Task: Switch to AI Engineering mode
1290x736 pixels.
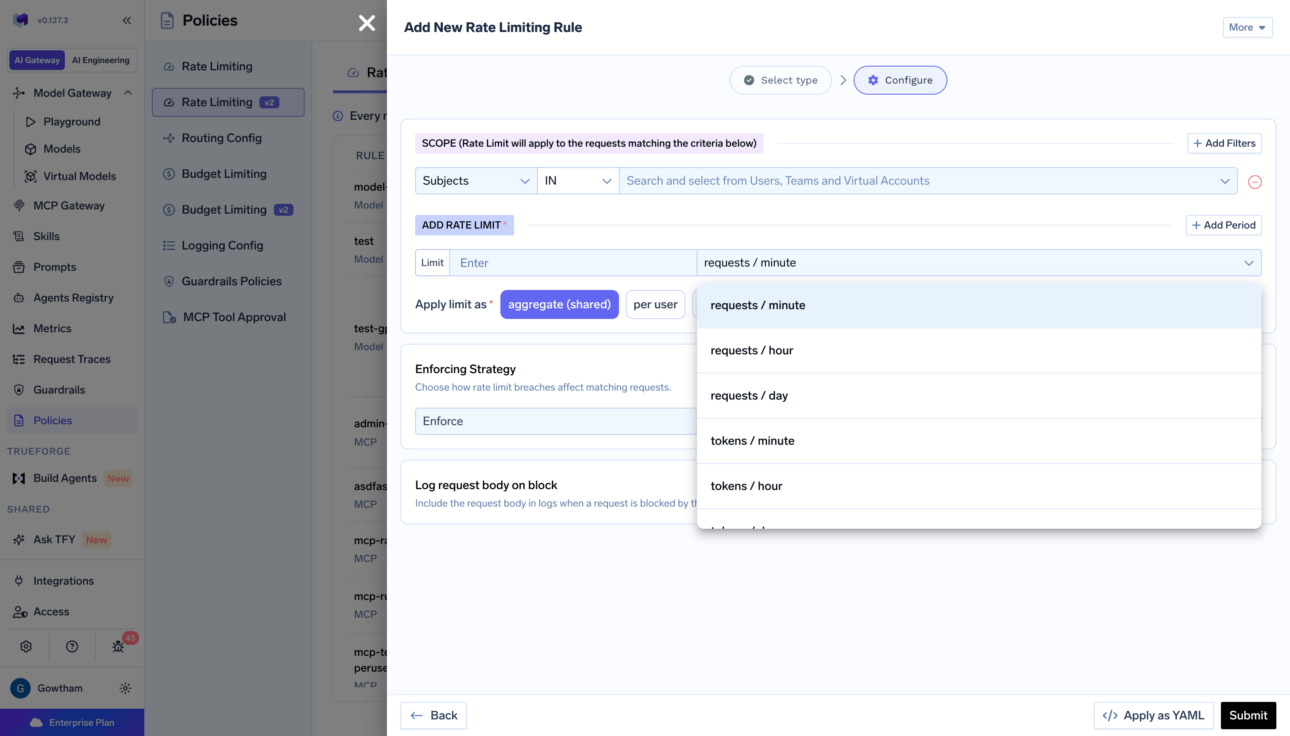Action: click(x=101, y=60)
